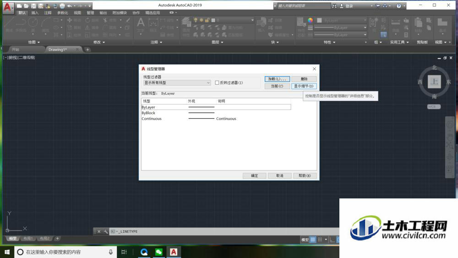Click the Match Properties icon
This screenshot has height=258, width=458.
click(301, 23)
